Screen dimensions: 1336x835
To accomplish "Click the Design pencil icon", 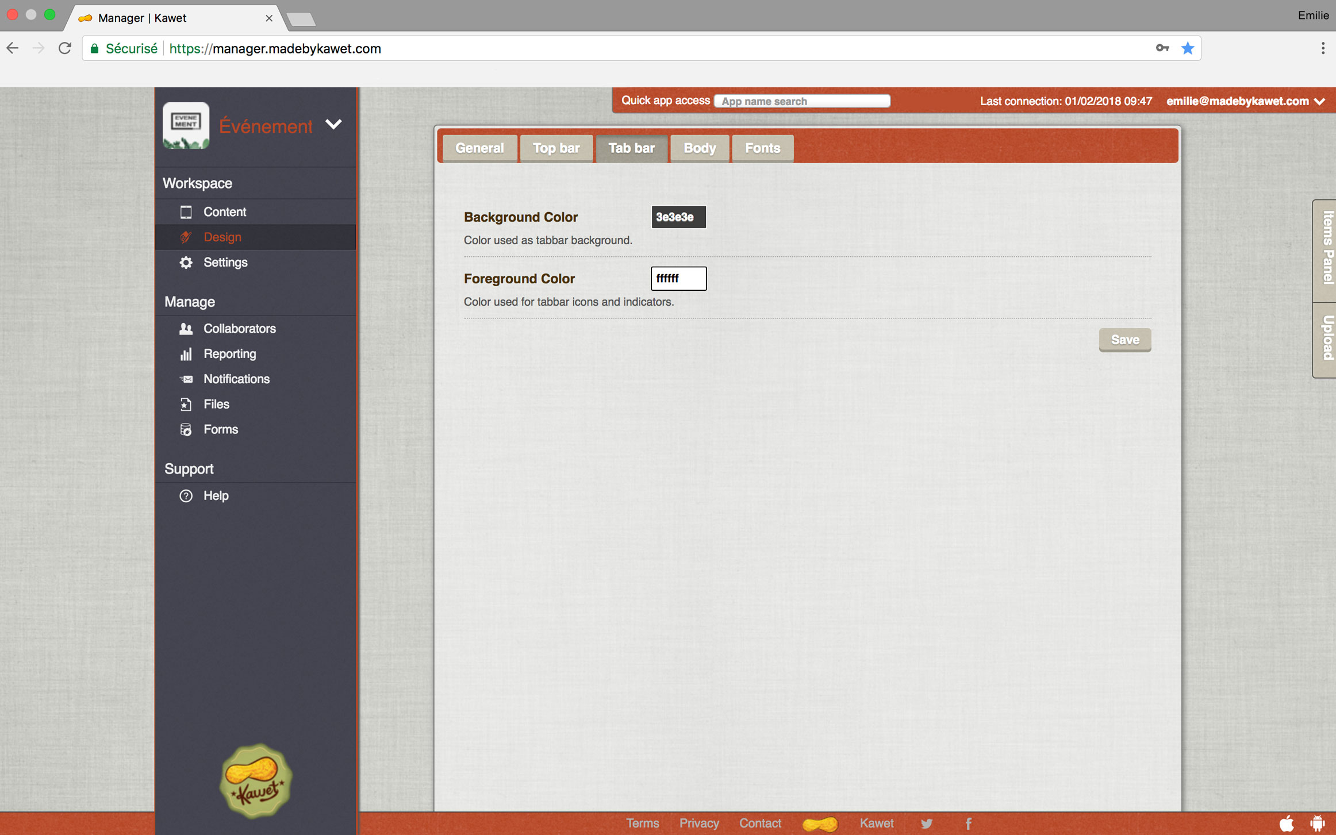I will (x=185, y=237).
